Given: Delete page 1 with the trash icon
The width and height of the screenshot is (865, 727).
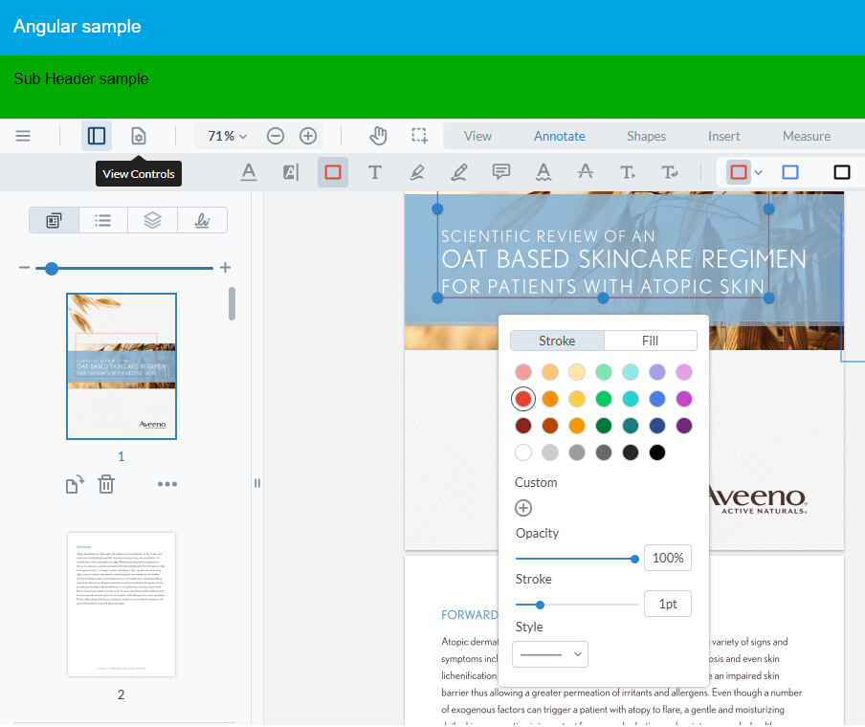Looking at the screenshot, I should (105, 484).
